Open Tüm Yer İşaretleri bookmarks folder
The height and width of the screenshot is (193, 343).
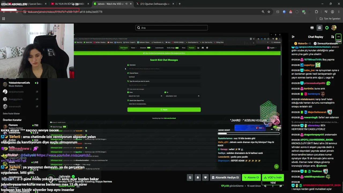330,19
